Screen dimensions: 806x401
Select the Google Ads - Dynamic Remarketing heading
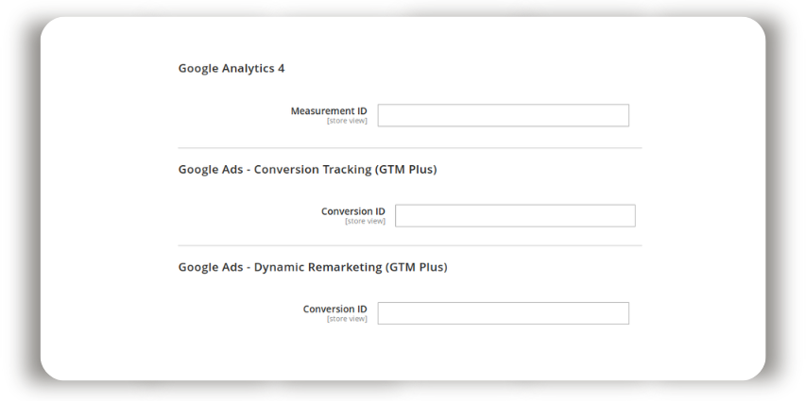tap(313, 267)
